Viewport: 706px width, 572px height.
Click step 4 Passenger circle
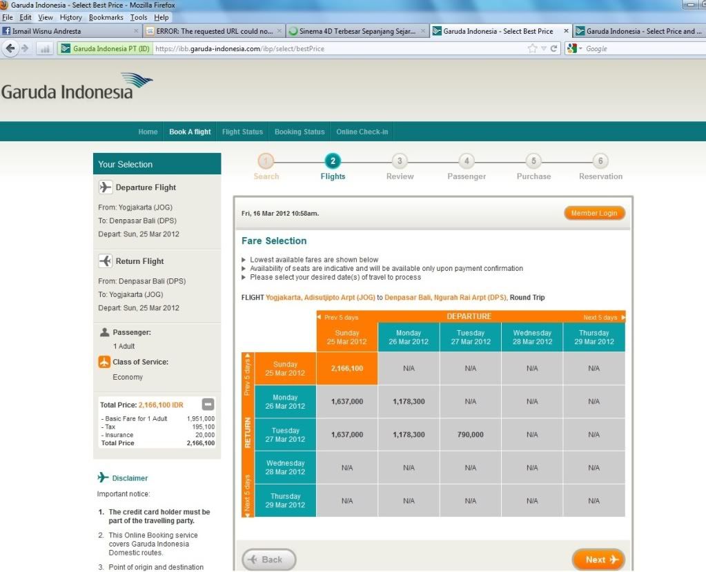[467, 161]
